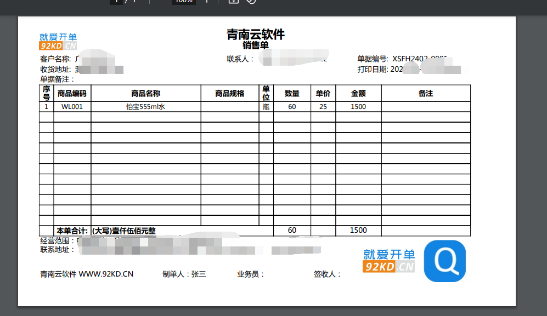The image size is (547, 316).
Task: Click the 业务员 label
Action: click(251, 274)
